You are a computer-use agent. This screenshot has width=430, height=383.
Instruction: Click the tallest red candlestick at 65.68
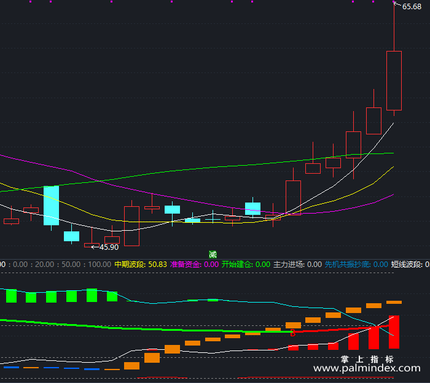394,80
